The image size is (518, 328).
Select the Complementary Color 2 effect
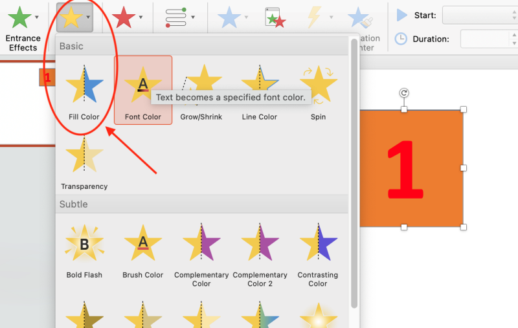(260, 254)
